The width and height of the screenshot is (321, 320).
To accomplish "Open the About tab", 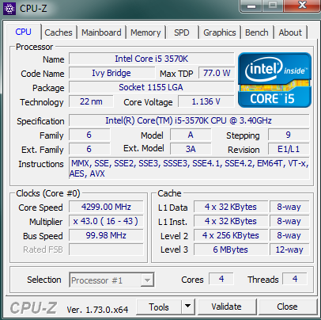I will (290, 32).
